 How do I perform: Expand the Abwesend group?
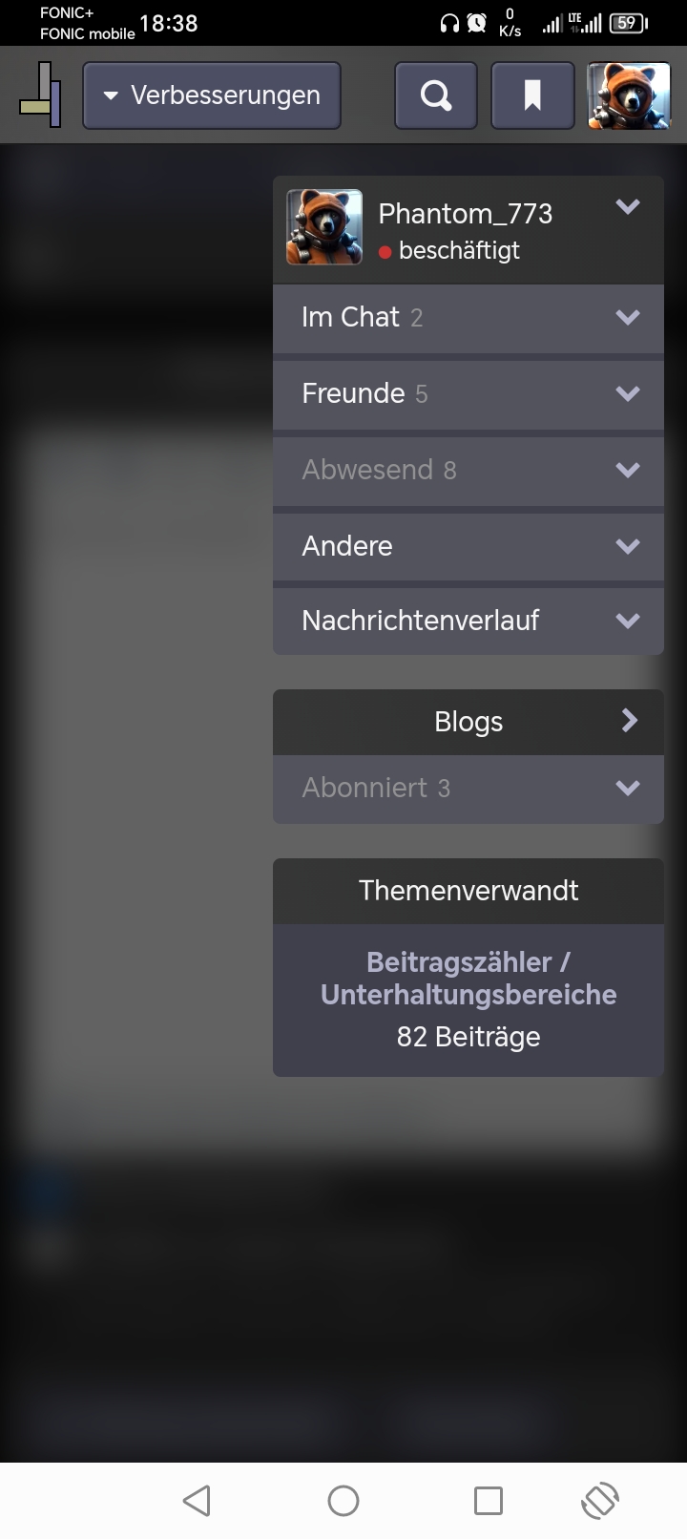tap(468, 471)
